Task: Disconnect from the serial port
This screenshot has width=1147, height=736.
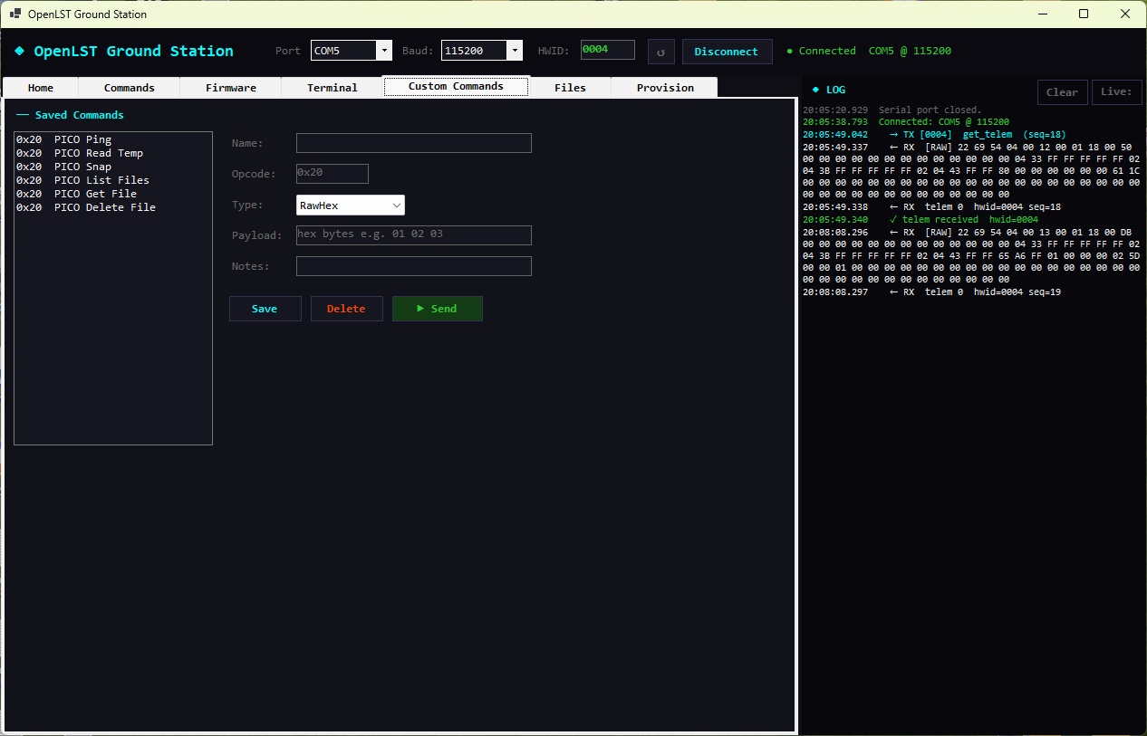Action: [727, 52]
